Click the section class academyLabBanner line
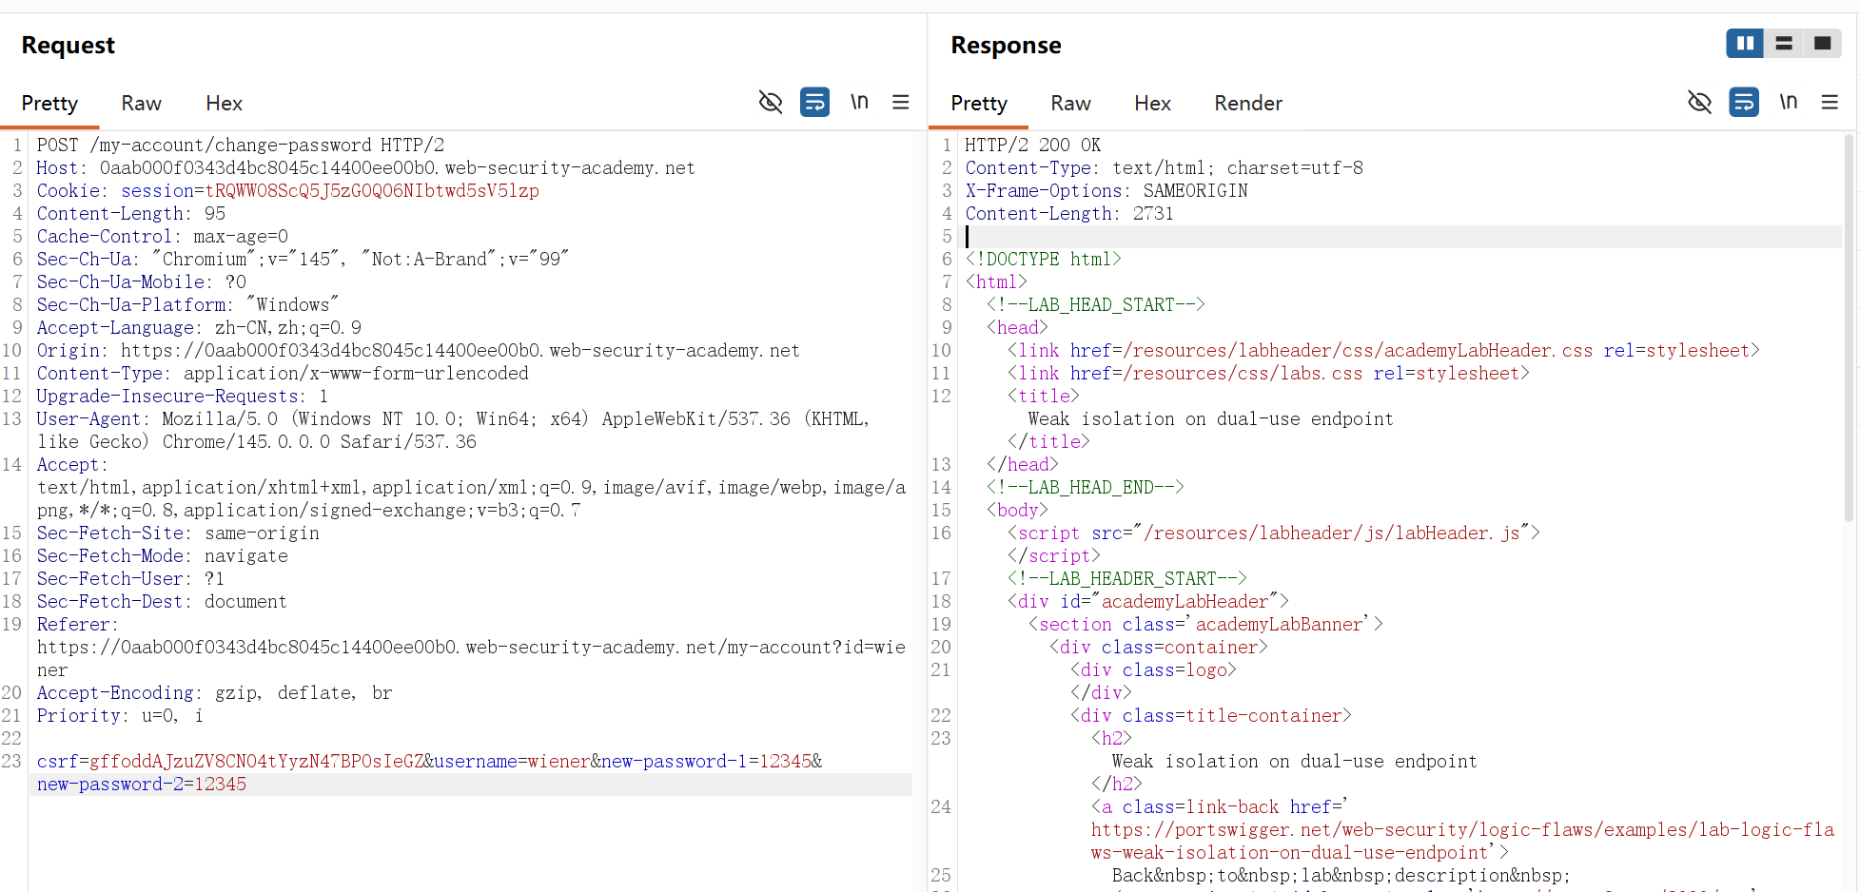 point(1205,625)
